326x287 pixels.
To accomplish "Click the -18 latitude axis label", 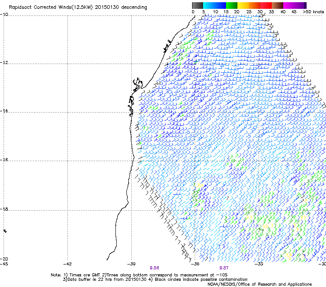I will click(x=4, y=209).
